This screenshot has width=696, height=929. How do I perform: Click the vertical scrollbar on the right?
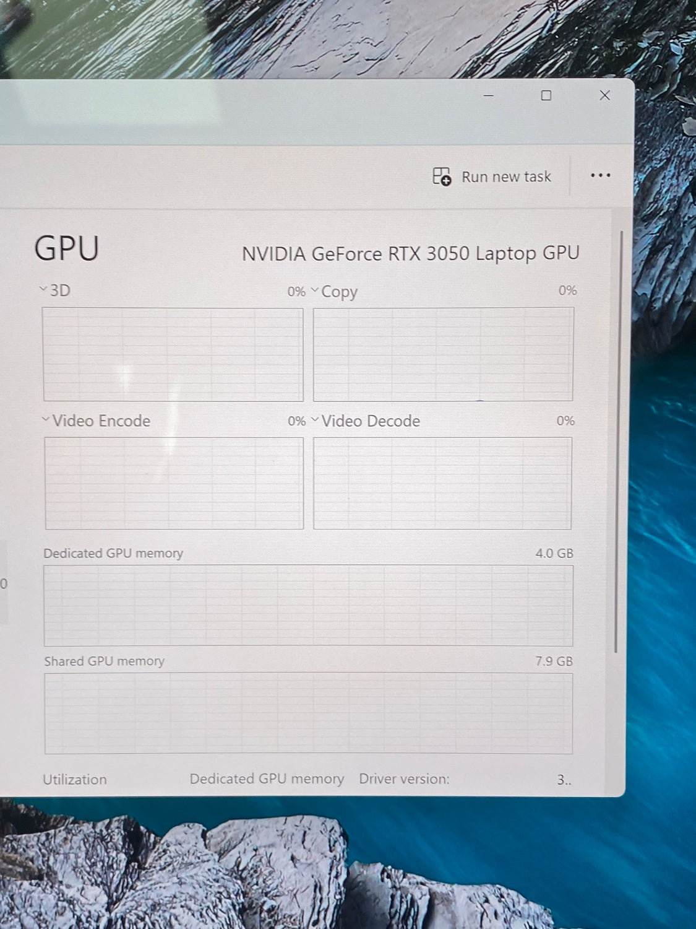[617, 440]
